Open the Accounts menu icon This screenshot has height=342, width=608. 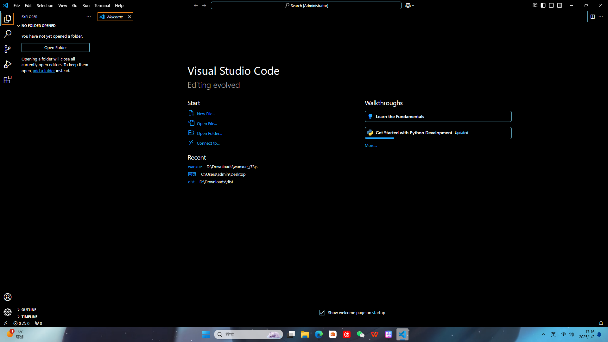coord(8,297)
